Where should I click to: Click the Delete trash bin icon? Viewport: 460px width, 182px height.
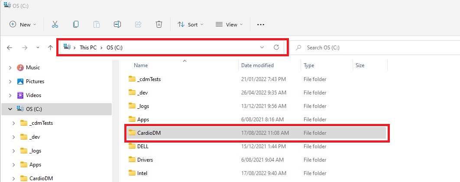pyautogui.click(x=159, y=25)
